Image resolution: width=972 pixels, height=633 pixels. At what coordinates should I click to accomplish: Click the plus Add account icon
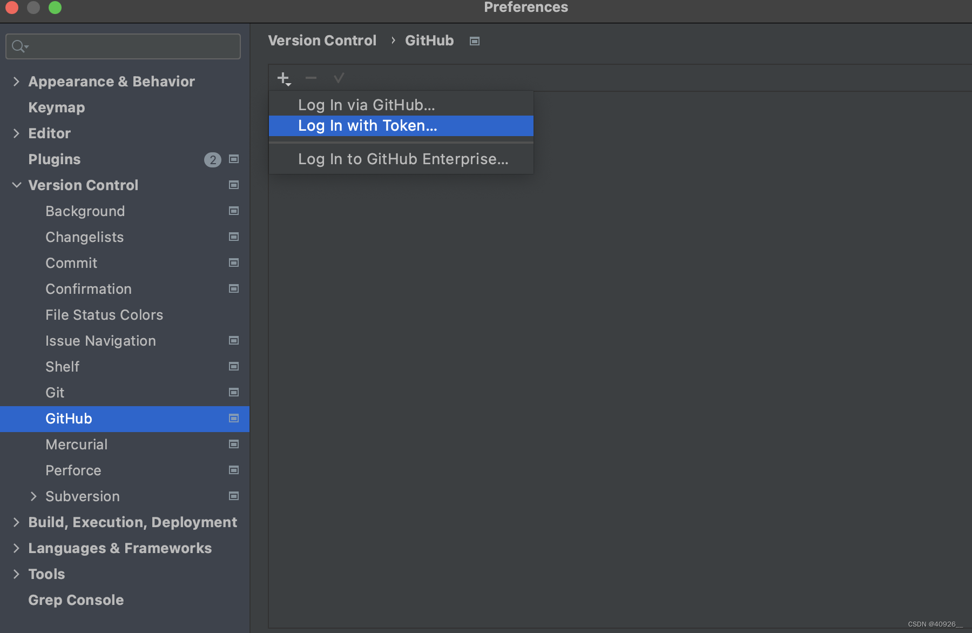(284, 79)
